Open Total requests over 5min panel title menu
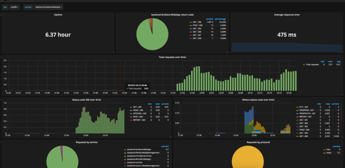Viewport: 345px width, 168px height. click(x=174, y=57)
